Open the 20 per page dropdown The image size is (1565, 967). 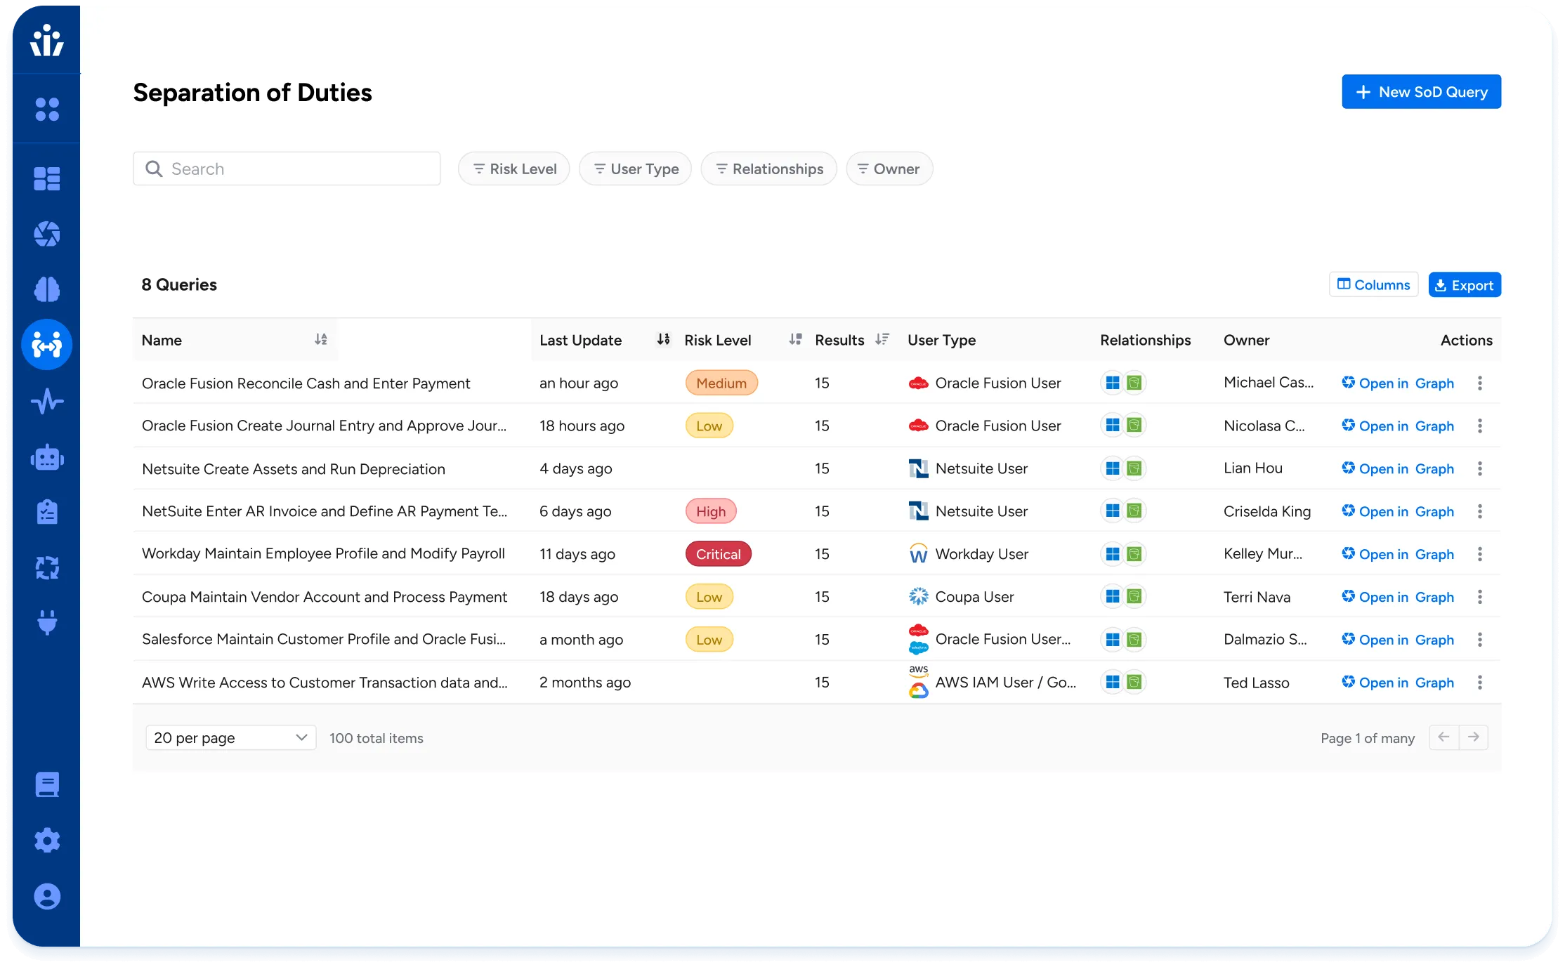click(x=230, y=738)
